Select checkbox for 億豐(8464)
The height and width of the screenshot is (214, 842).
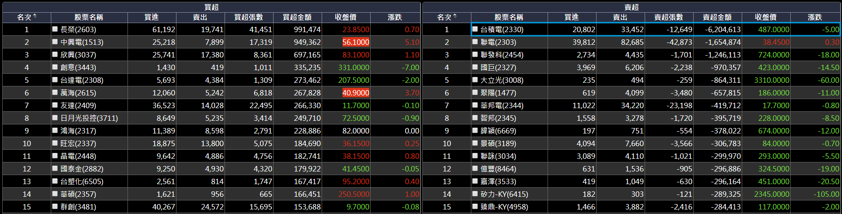tap(475, 168)
